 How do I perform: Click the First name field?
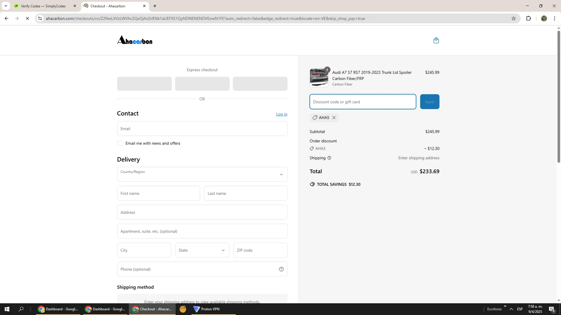tap(159, 193)
